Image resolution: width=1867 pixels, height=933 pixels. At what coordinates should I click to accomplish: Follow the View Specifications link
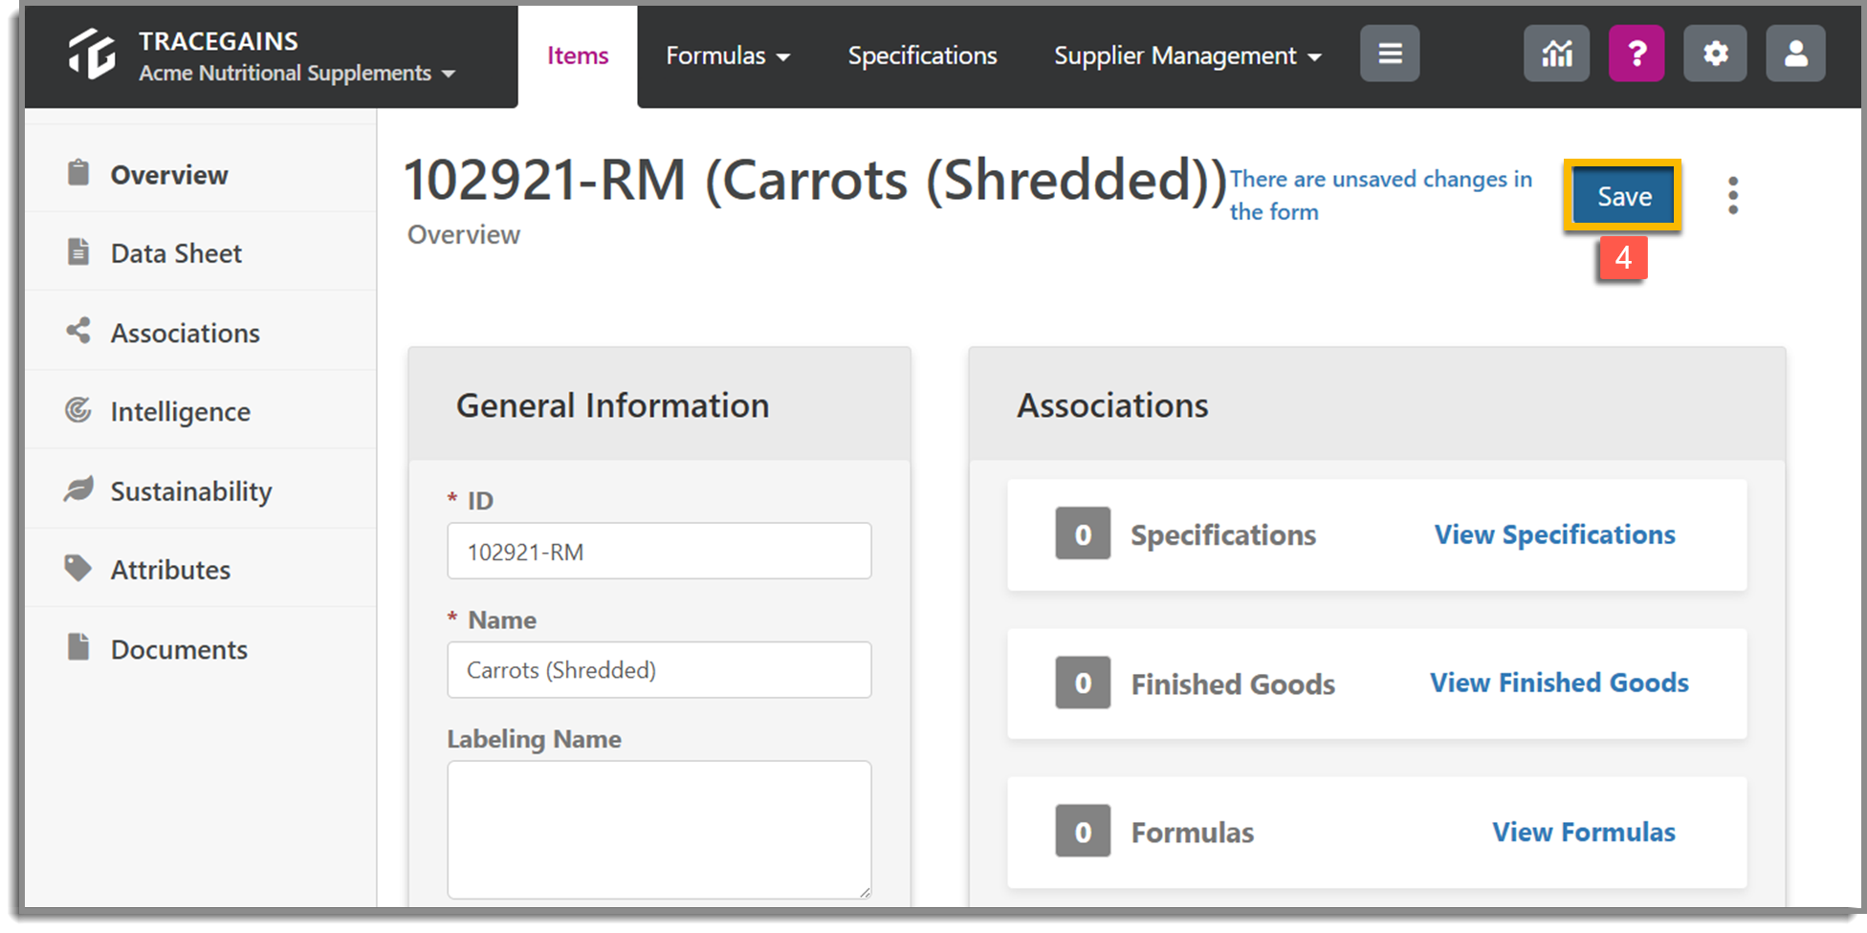[1554, 534]
